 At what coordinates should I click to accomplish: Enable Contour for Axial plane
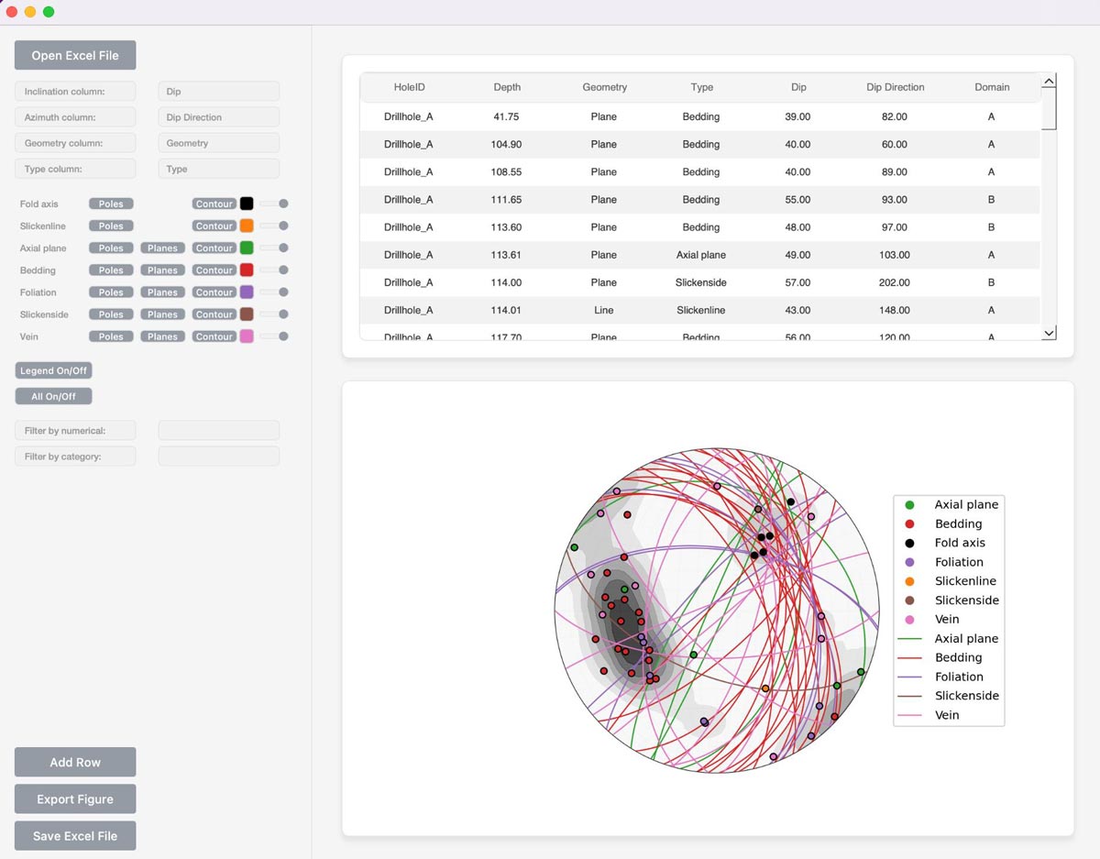click(214, 248)
